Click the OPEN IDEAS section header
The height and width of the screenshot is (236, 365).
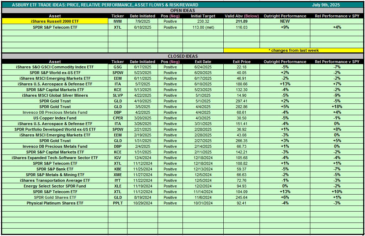pyautogui.click(x=182, y=11)
